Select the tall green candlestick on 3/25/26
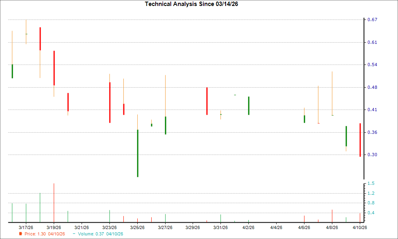This screenshot has height=239, width=398. (x=138, y=153)
